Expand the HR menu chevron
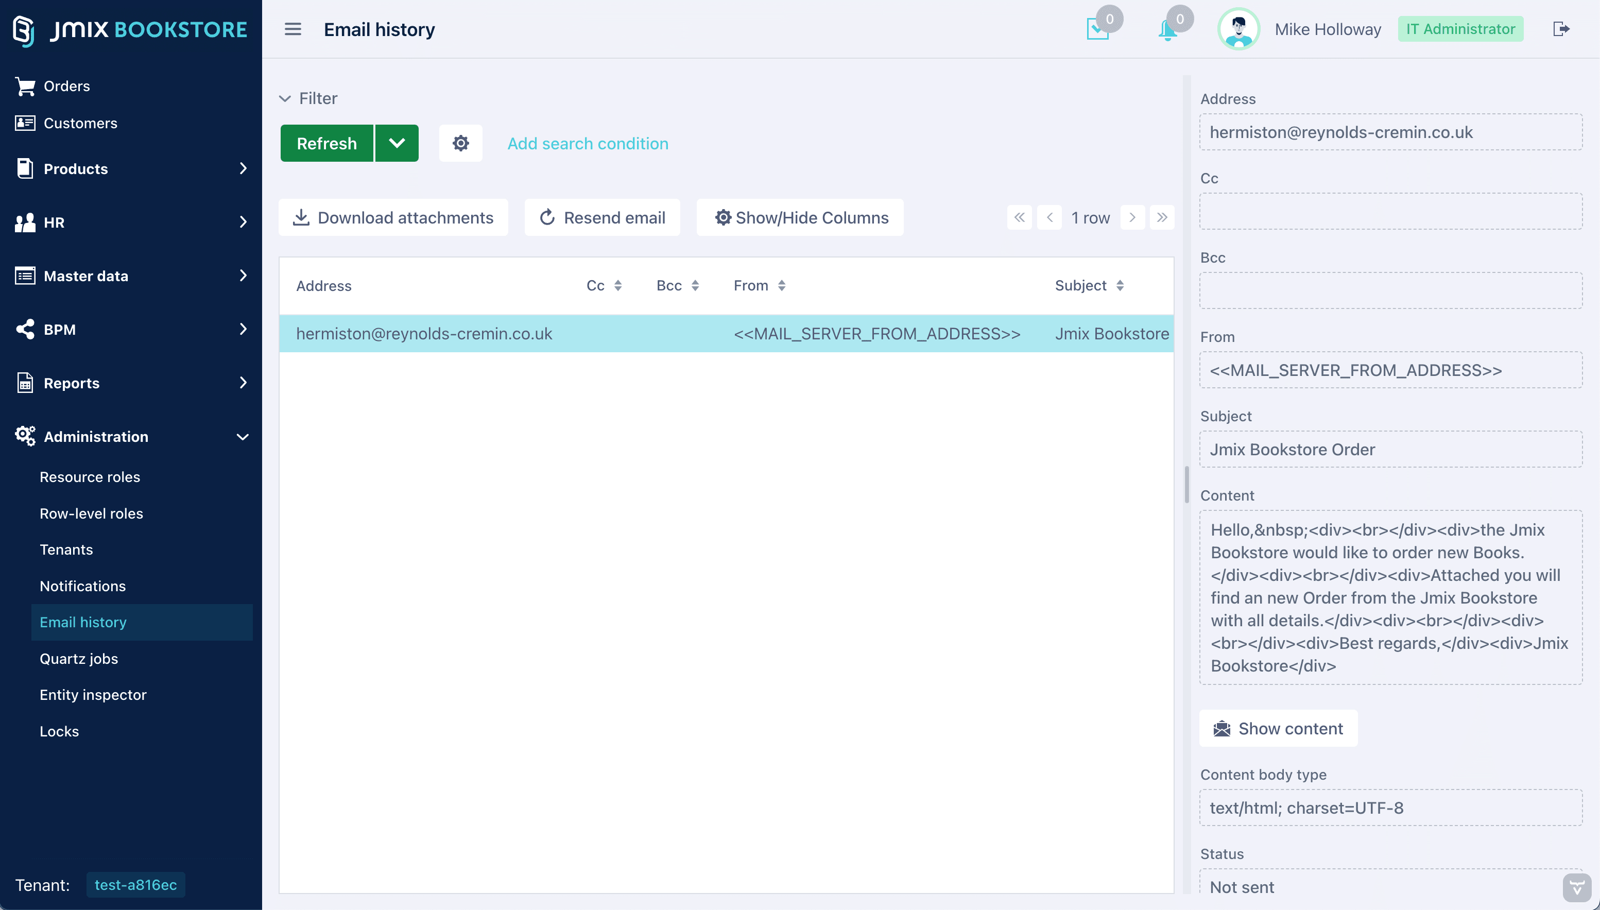 point(243,222)
